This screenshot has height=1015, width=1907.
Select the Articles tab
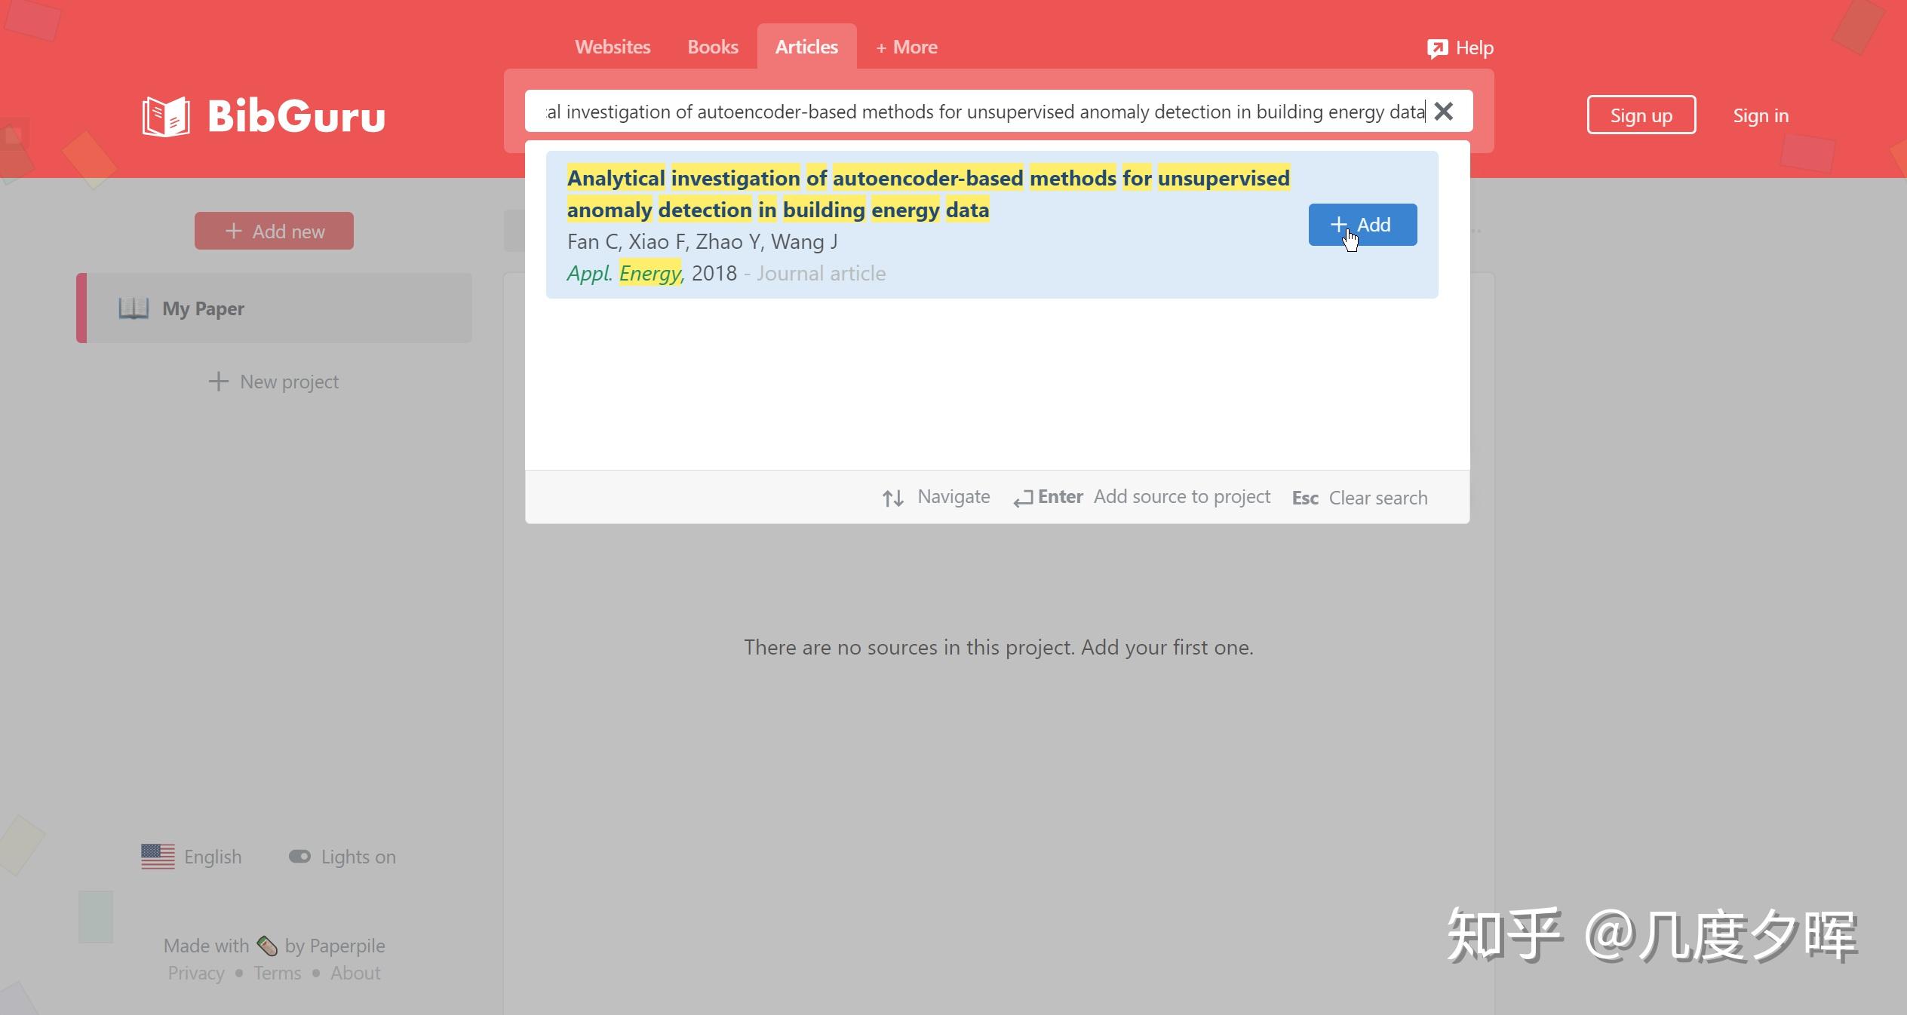(x=806, y=48)
